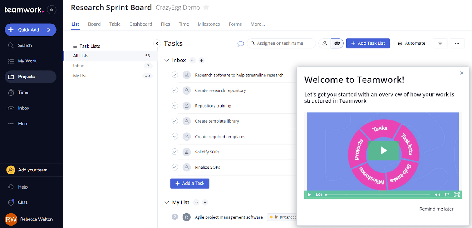Switch to the List tab
Screen dimensions: 472x228
pyautogui.click(x=75, y=24)
